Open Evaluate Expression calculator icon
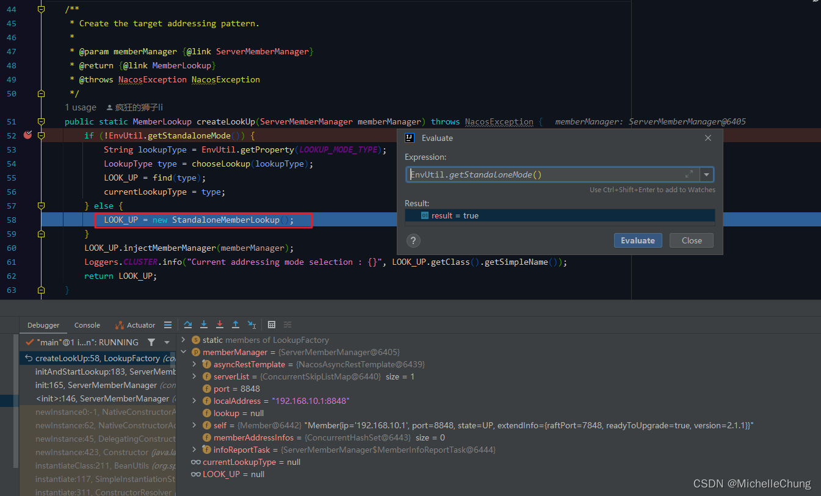 (x=272, y=325)
